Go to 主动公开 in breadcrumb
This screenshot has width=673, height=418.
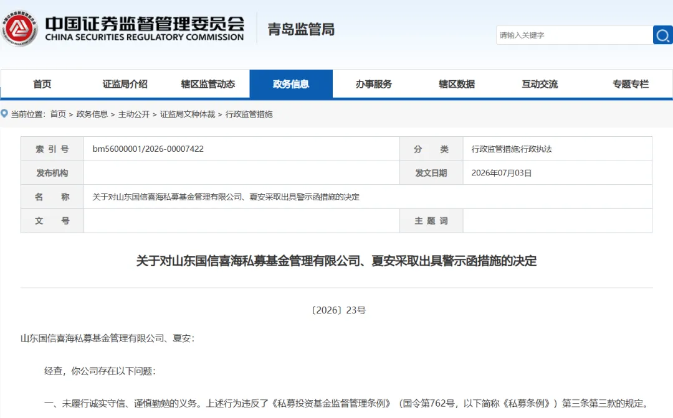pos(134,114)
